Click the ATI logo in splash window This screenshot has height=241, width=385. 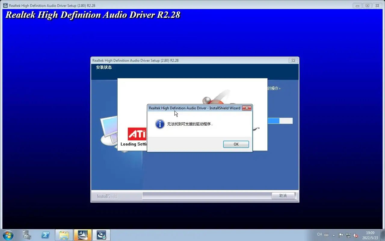(x=137, y=134)
